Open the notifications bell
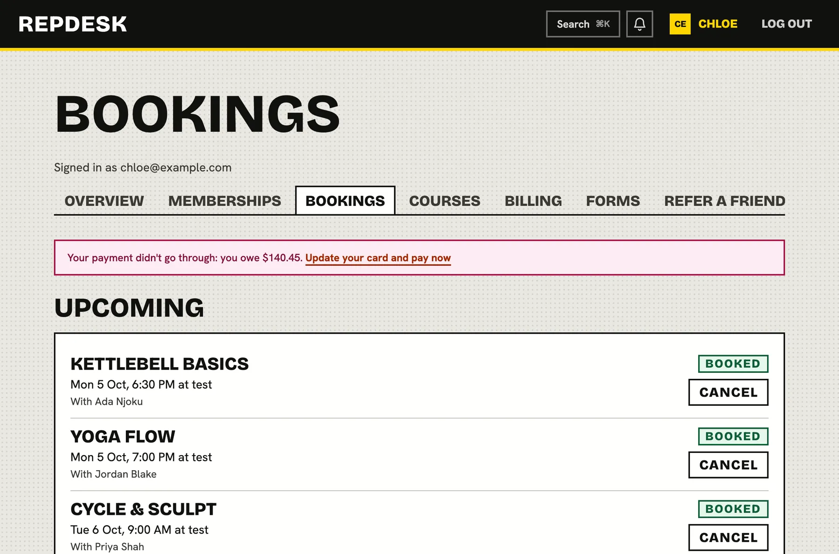This screenshot has height=554, width=839. [640, 24]
